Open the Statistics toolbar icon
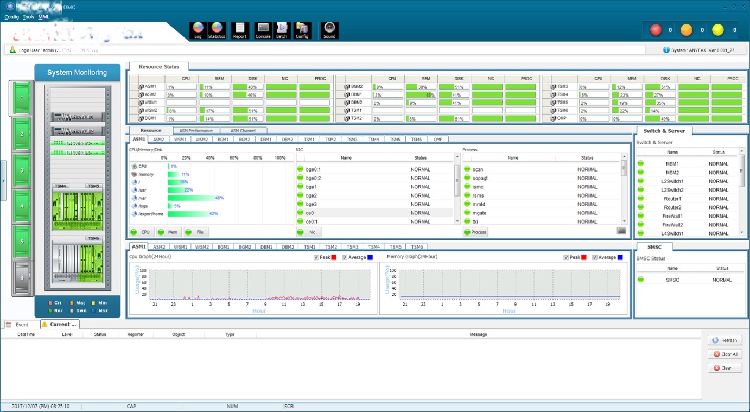The width and height of the screenshot is (750, 412). click(x=217, y=30)
